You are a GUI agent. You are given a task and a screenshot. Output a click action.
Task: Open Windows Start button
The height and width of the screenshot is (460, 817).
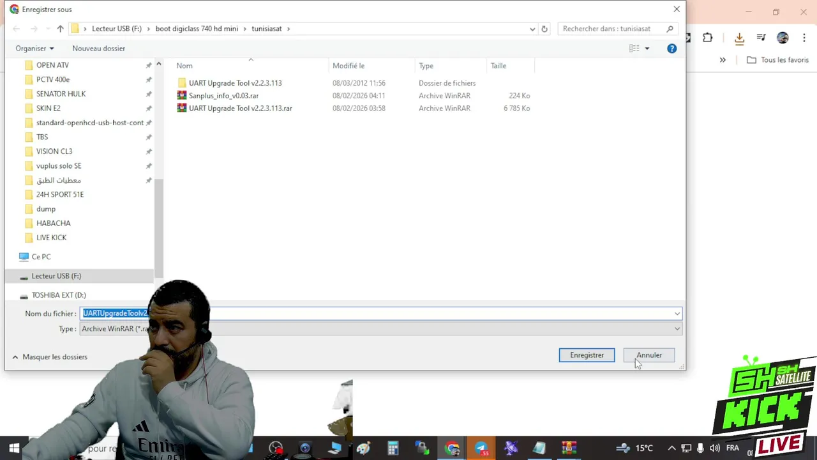[x=14, y=448]
